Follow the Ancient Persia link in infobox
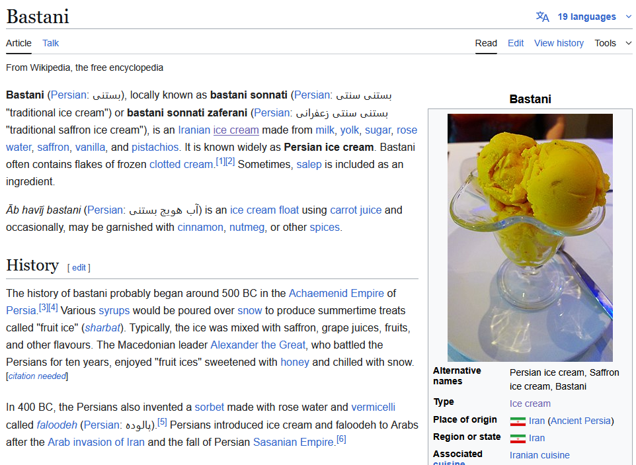This screenshot has height=465, width=636. pyautogui.click(x=580, y=421)
